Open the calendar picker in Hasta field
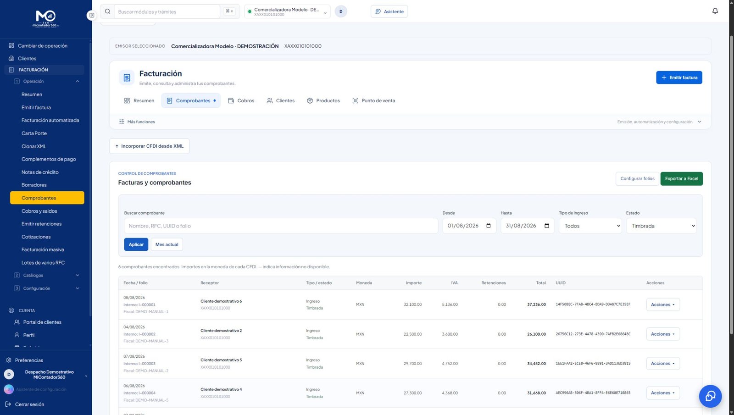 click(x=547, y=226)
